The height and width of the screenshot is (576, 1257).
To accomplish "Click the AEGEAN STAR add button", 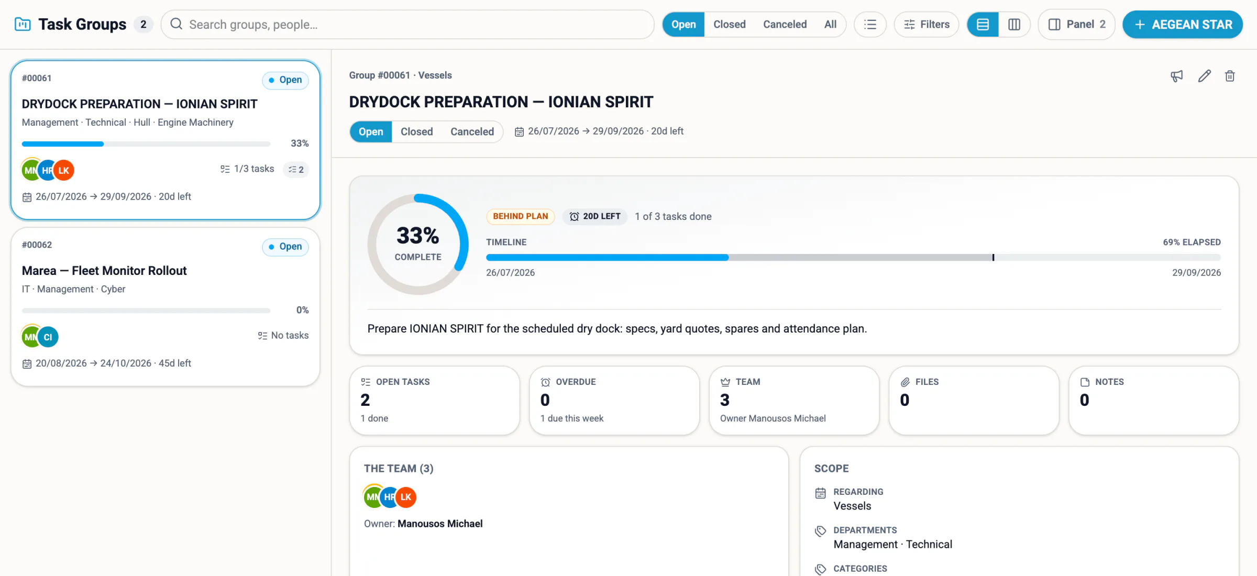I will (x=1183, y=25).
